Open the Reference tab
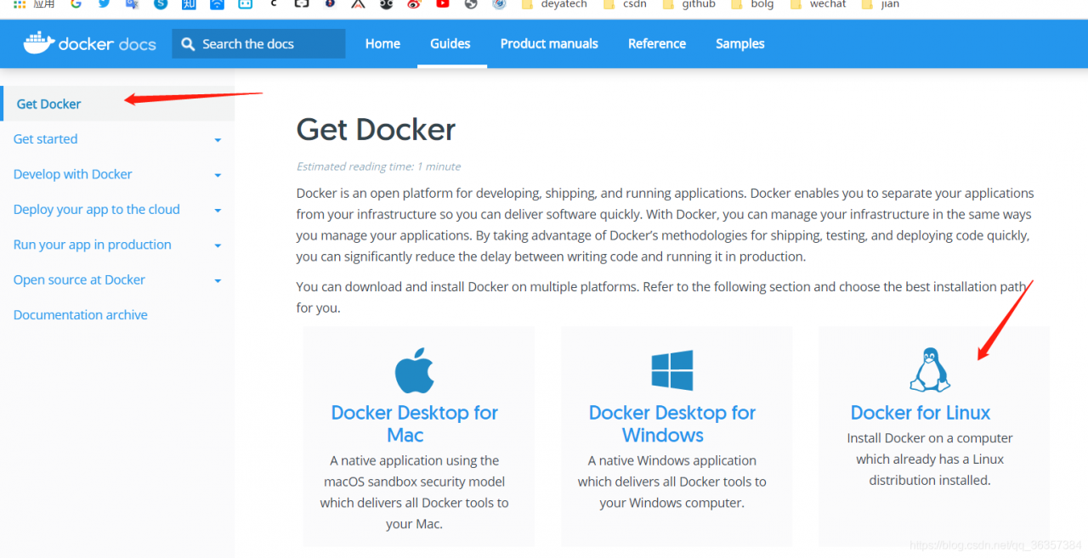 tap(657, 44)
